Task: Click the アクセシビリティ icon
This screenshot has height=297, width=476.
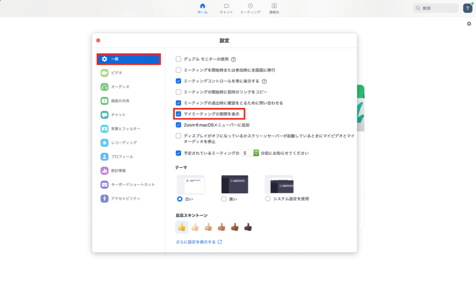Action: click(x=105, y=199)
